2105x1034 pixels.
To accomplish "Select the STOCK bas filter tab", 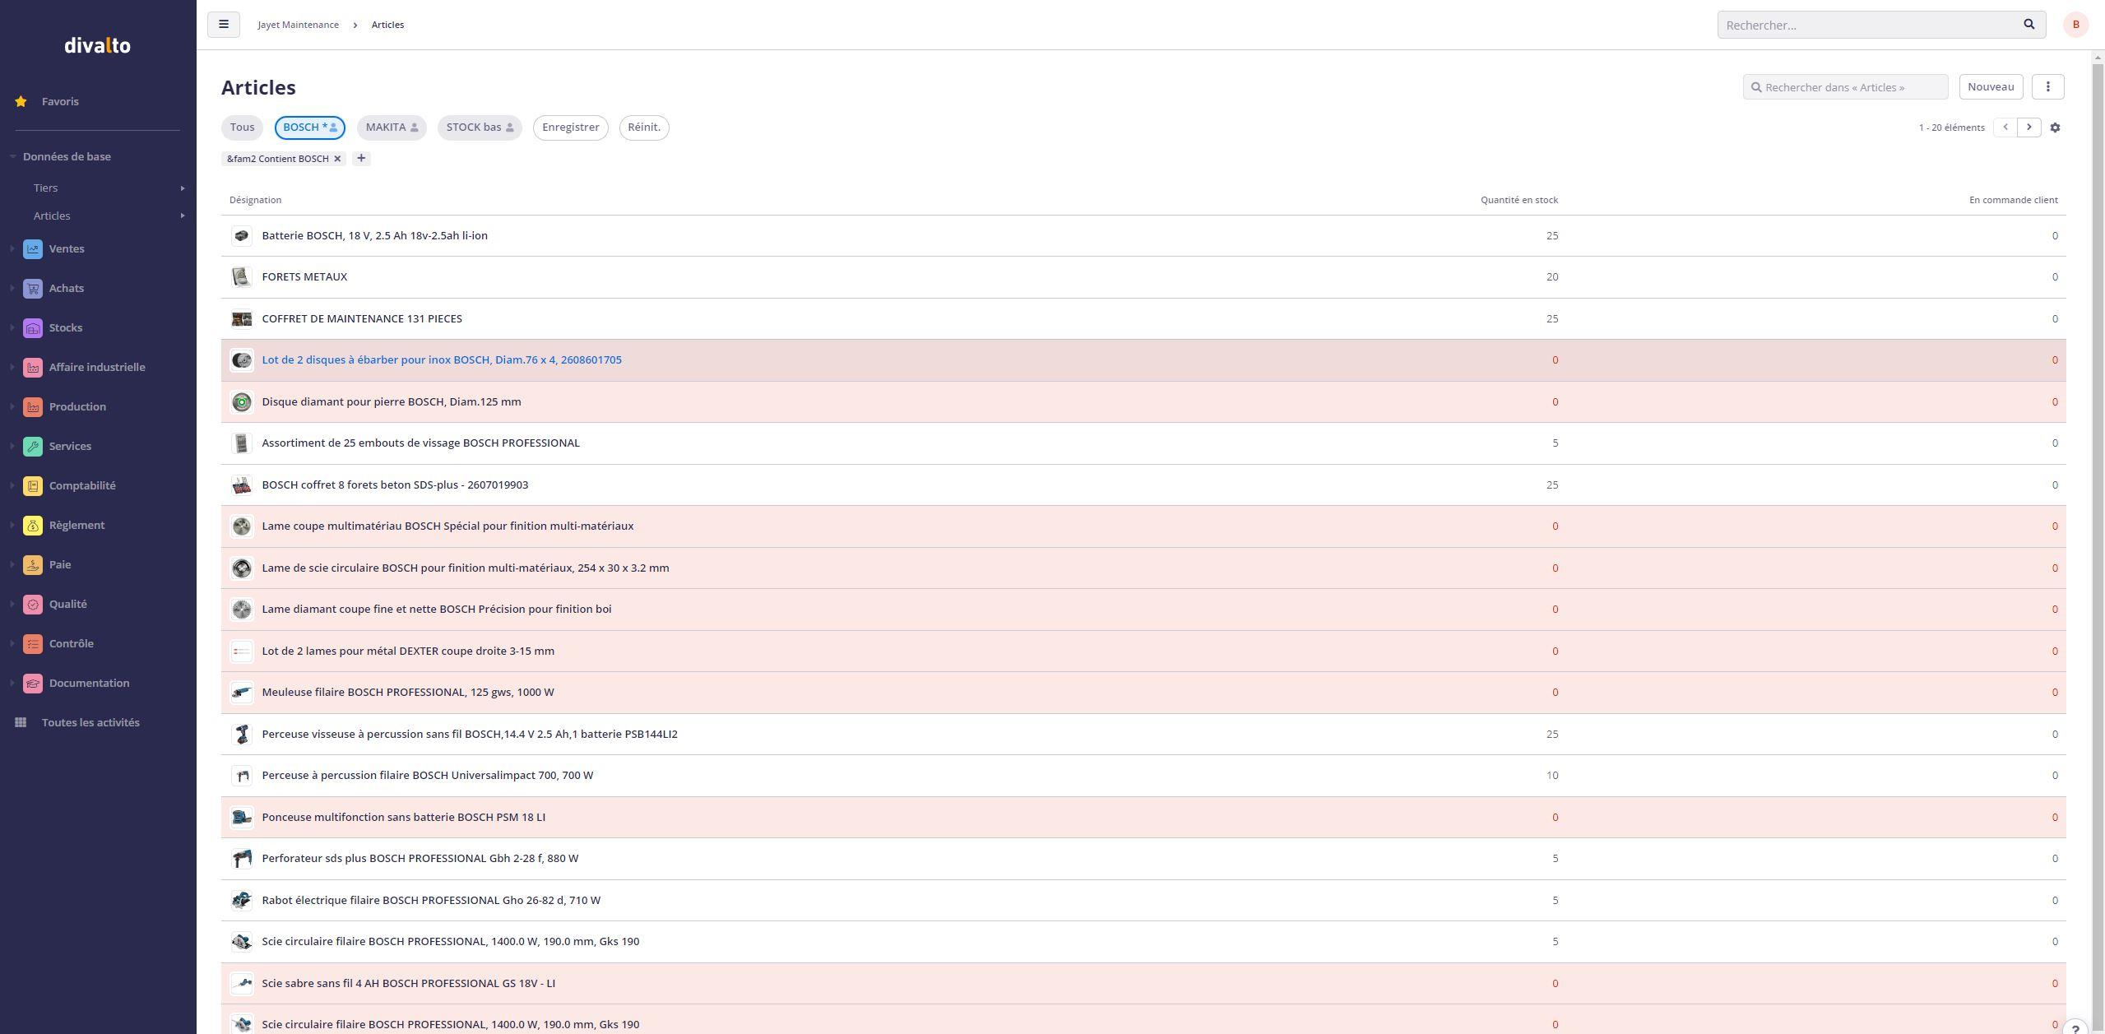I will coord(480,128).
